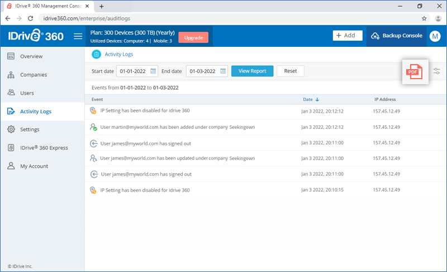Screen dimensions: 447x272
Task: Open My Account from the sidebar
Action: (x=43, y=166)
